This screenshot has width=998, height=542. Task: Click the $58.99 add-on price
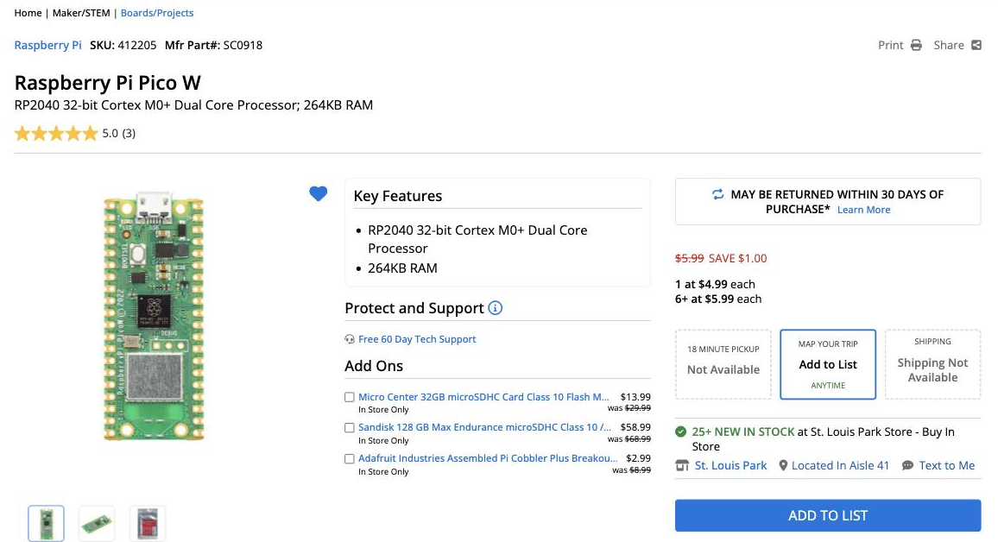coord(635,427)
